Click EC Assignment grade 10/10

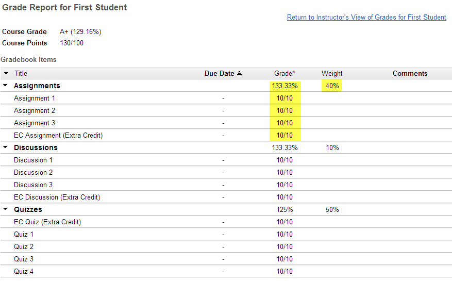point(285,135)
